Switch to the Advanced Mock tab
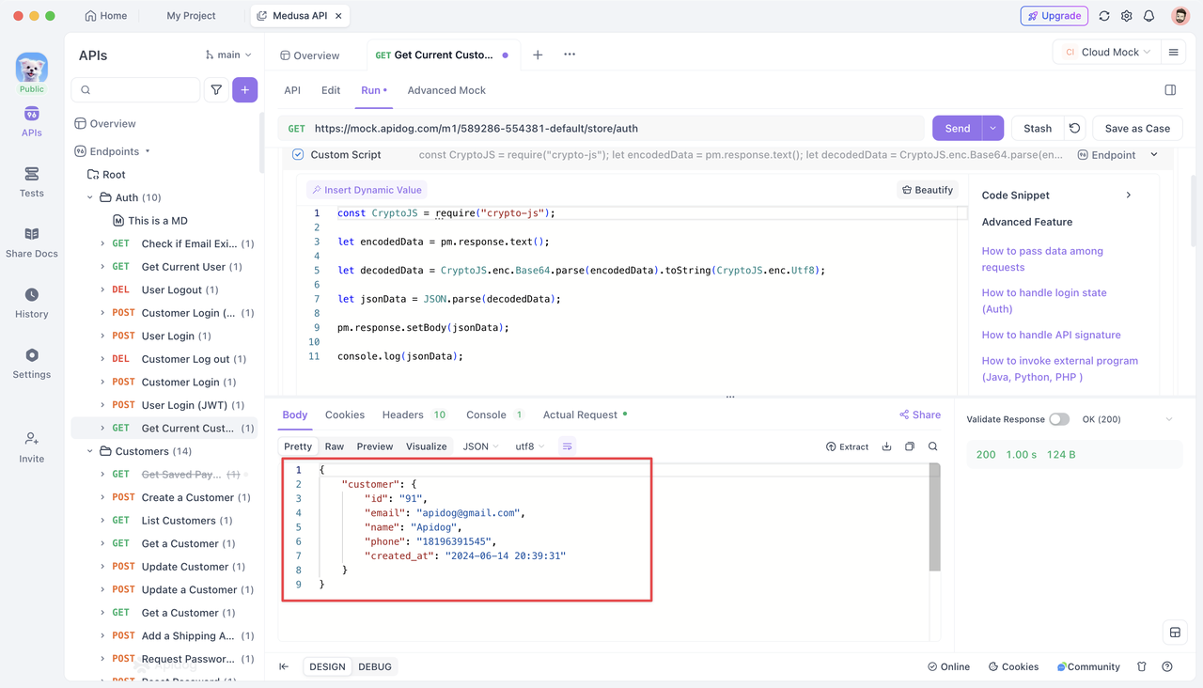 pos(446,90)
